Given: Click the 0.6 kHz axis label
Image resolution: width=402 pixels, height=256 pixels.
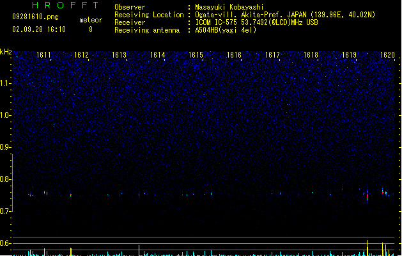Looking at the screenshot, I should click(x=5, y=243).
